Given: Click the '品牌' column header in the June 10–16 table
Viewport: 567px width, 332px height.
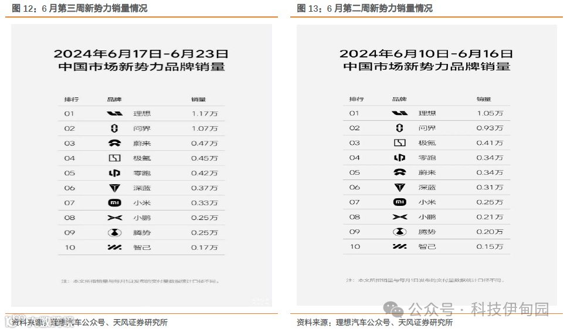Looking at the screenshot, I should pyautogui.click(x=399, y=99).
